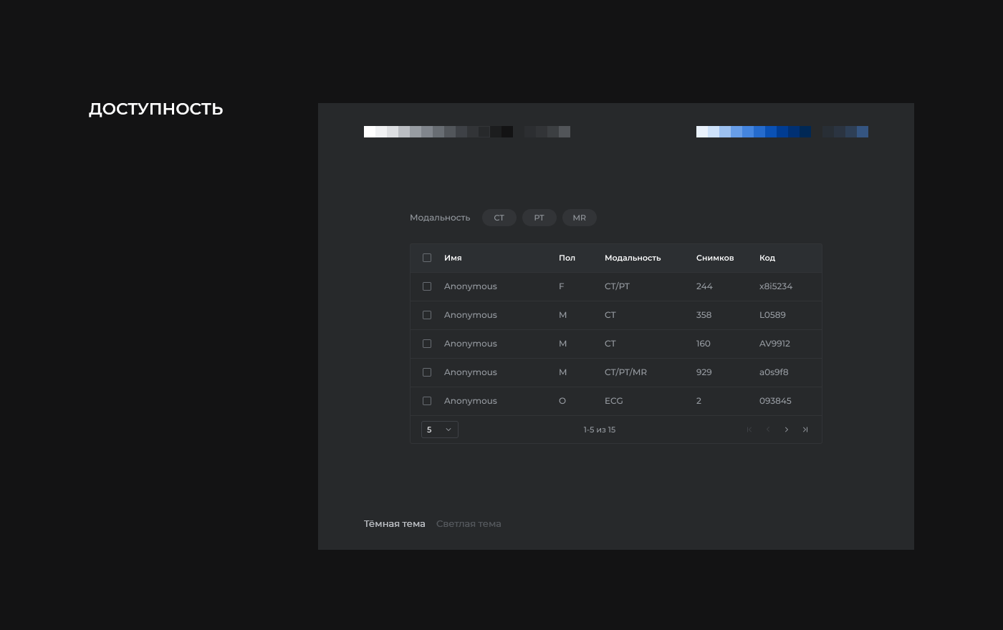
Task: Go to the next table page
Action: tap(787, 430)
